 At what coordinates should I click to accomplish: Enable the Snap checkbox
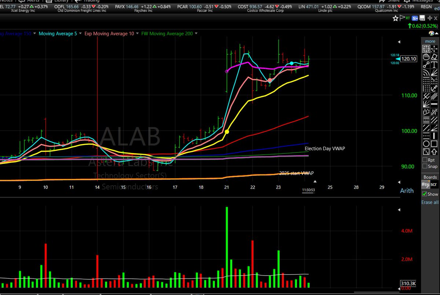(425, 166)
